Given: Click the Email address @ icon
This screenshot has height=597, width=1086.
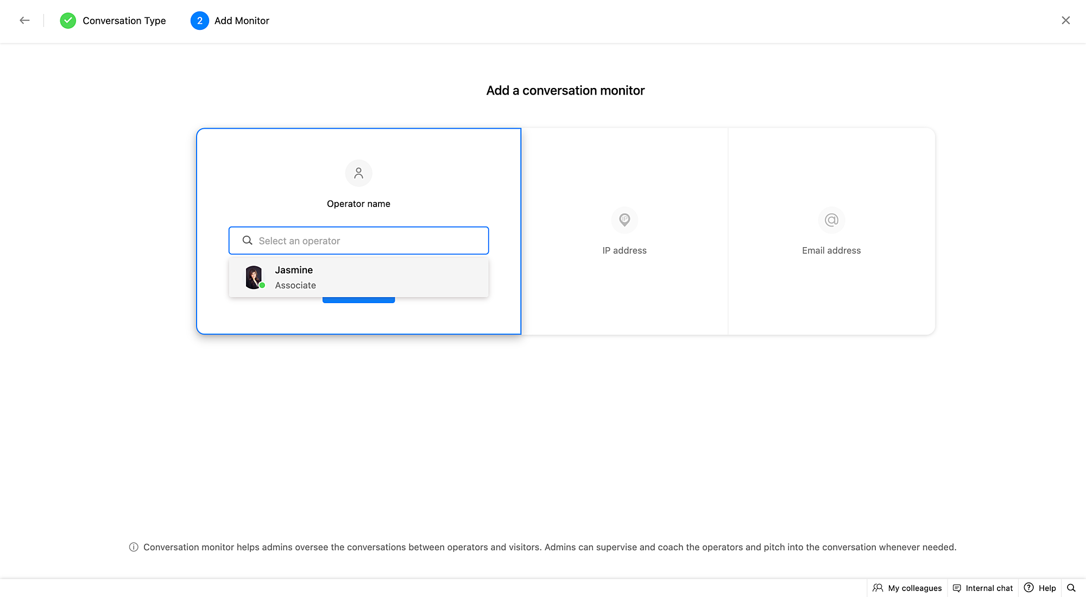Looking at the screenshot, I should click(831, 220).
